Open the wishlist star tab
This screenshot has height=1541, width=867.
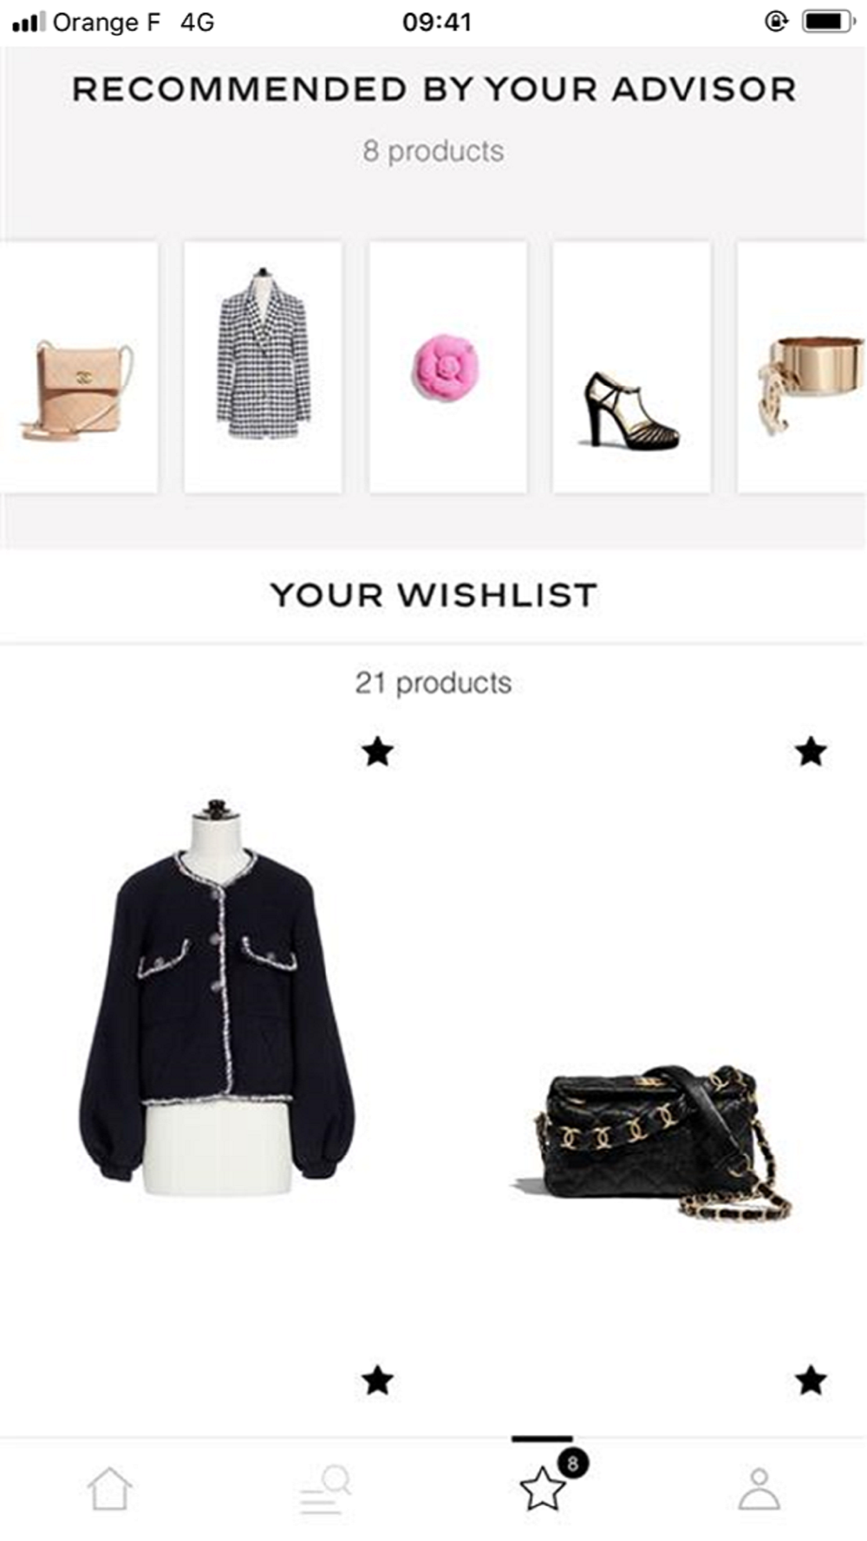542,1488
